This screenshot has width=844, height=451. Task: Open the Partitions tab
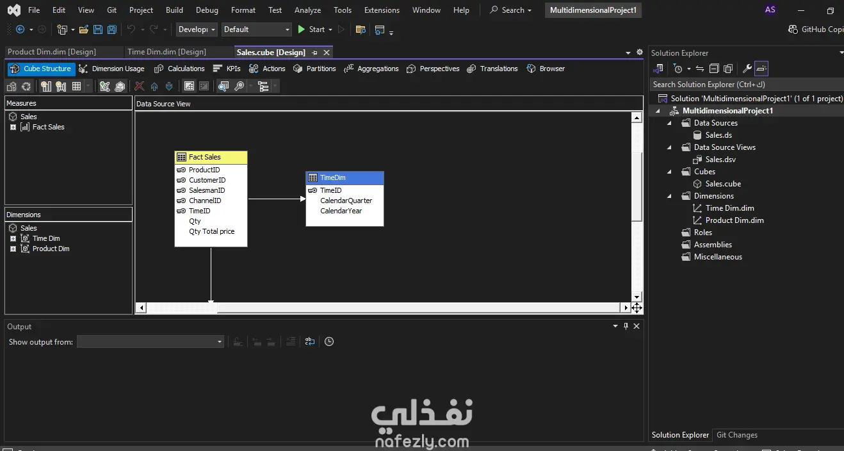point(314,69)
